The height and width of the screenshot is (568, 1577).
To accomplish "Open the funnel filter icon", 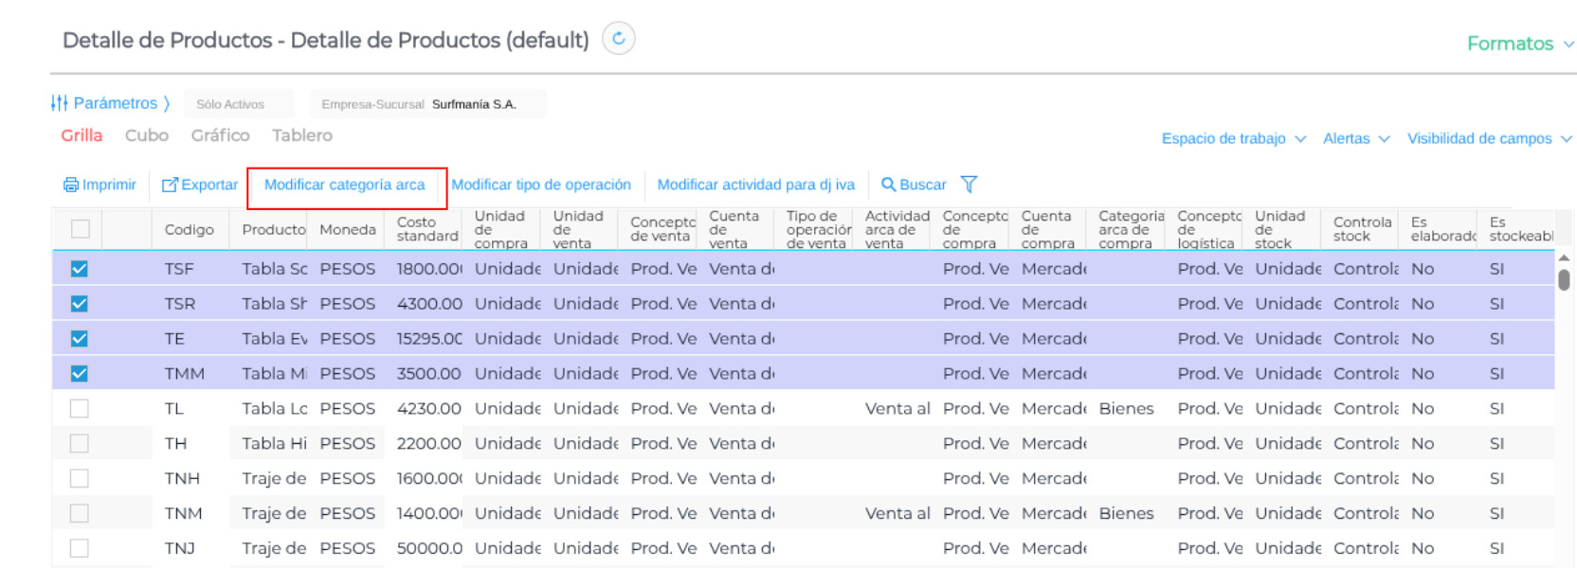I will 969,185.
